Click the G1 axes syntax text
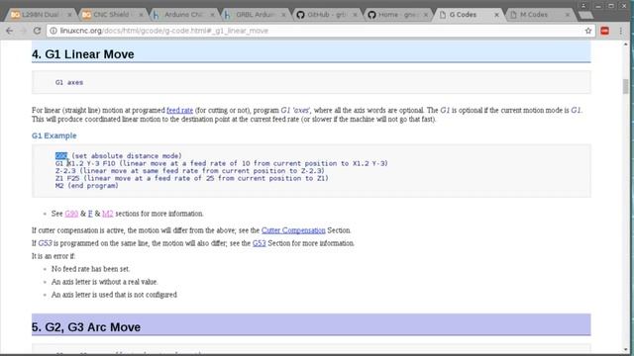The image size is (634, 356). [x=69, y=82]
